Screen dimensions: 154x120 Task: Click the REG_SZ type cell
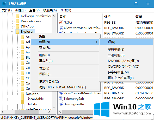click(110, 23)
